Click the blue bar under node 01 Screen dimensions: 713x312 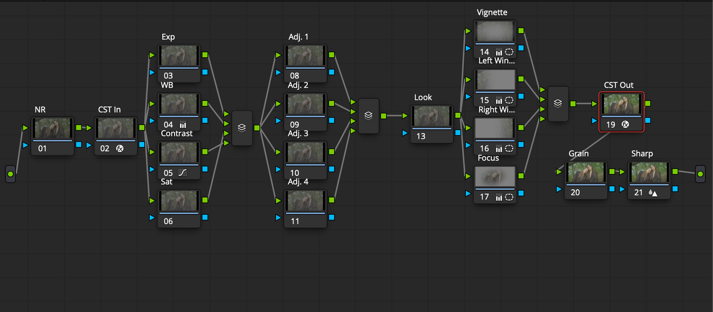[52, 141]
